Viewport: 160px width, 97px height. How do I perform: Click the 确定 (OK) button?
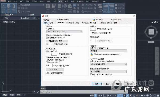coord(97,84)
